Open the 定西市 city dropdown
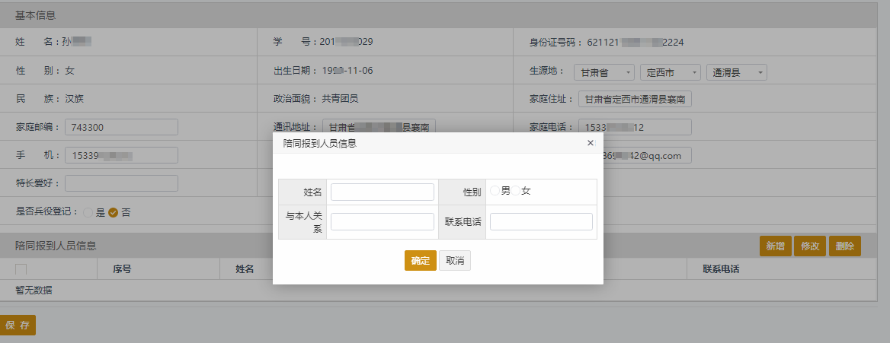 671,72
